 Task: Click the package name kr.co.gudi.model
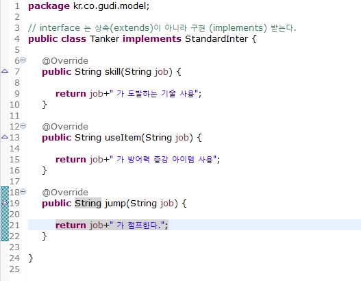click(111, 6)
